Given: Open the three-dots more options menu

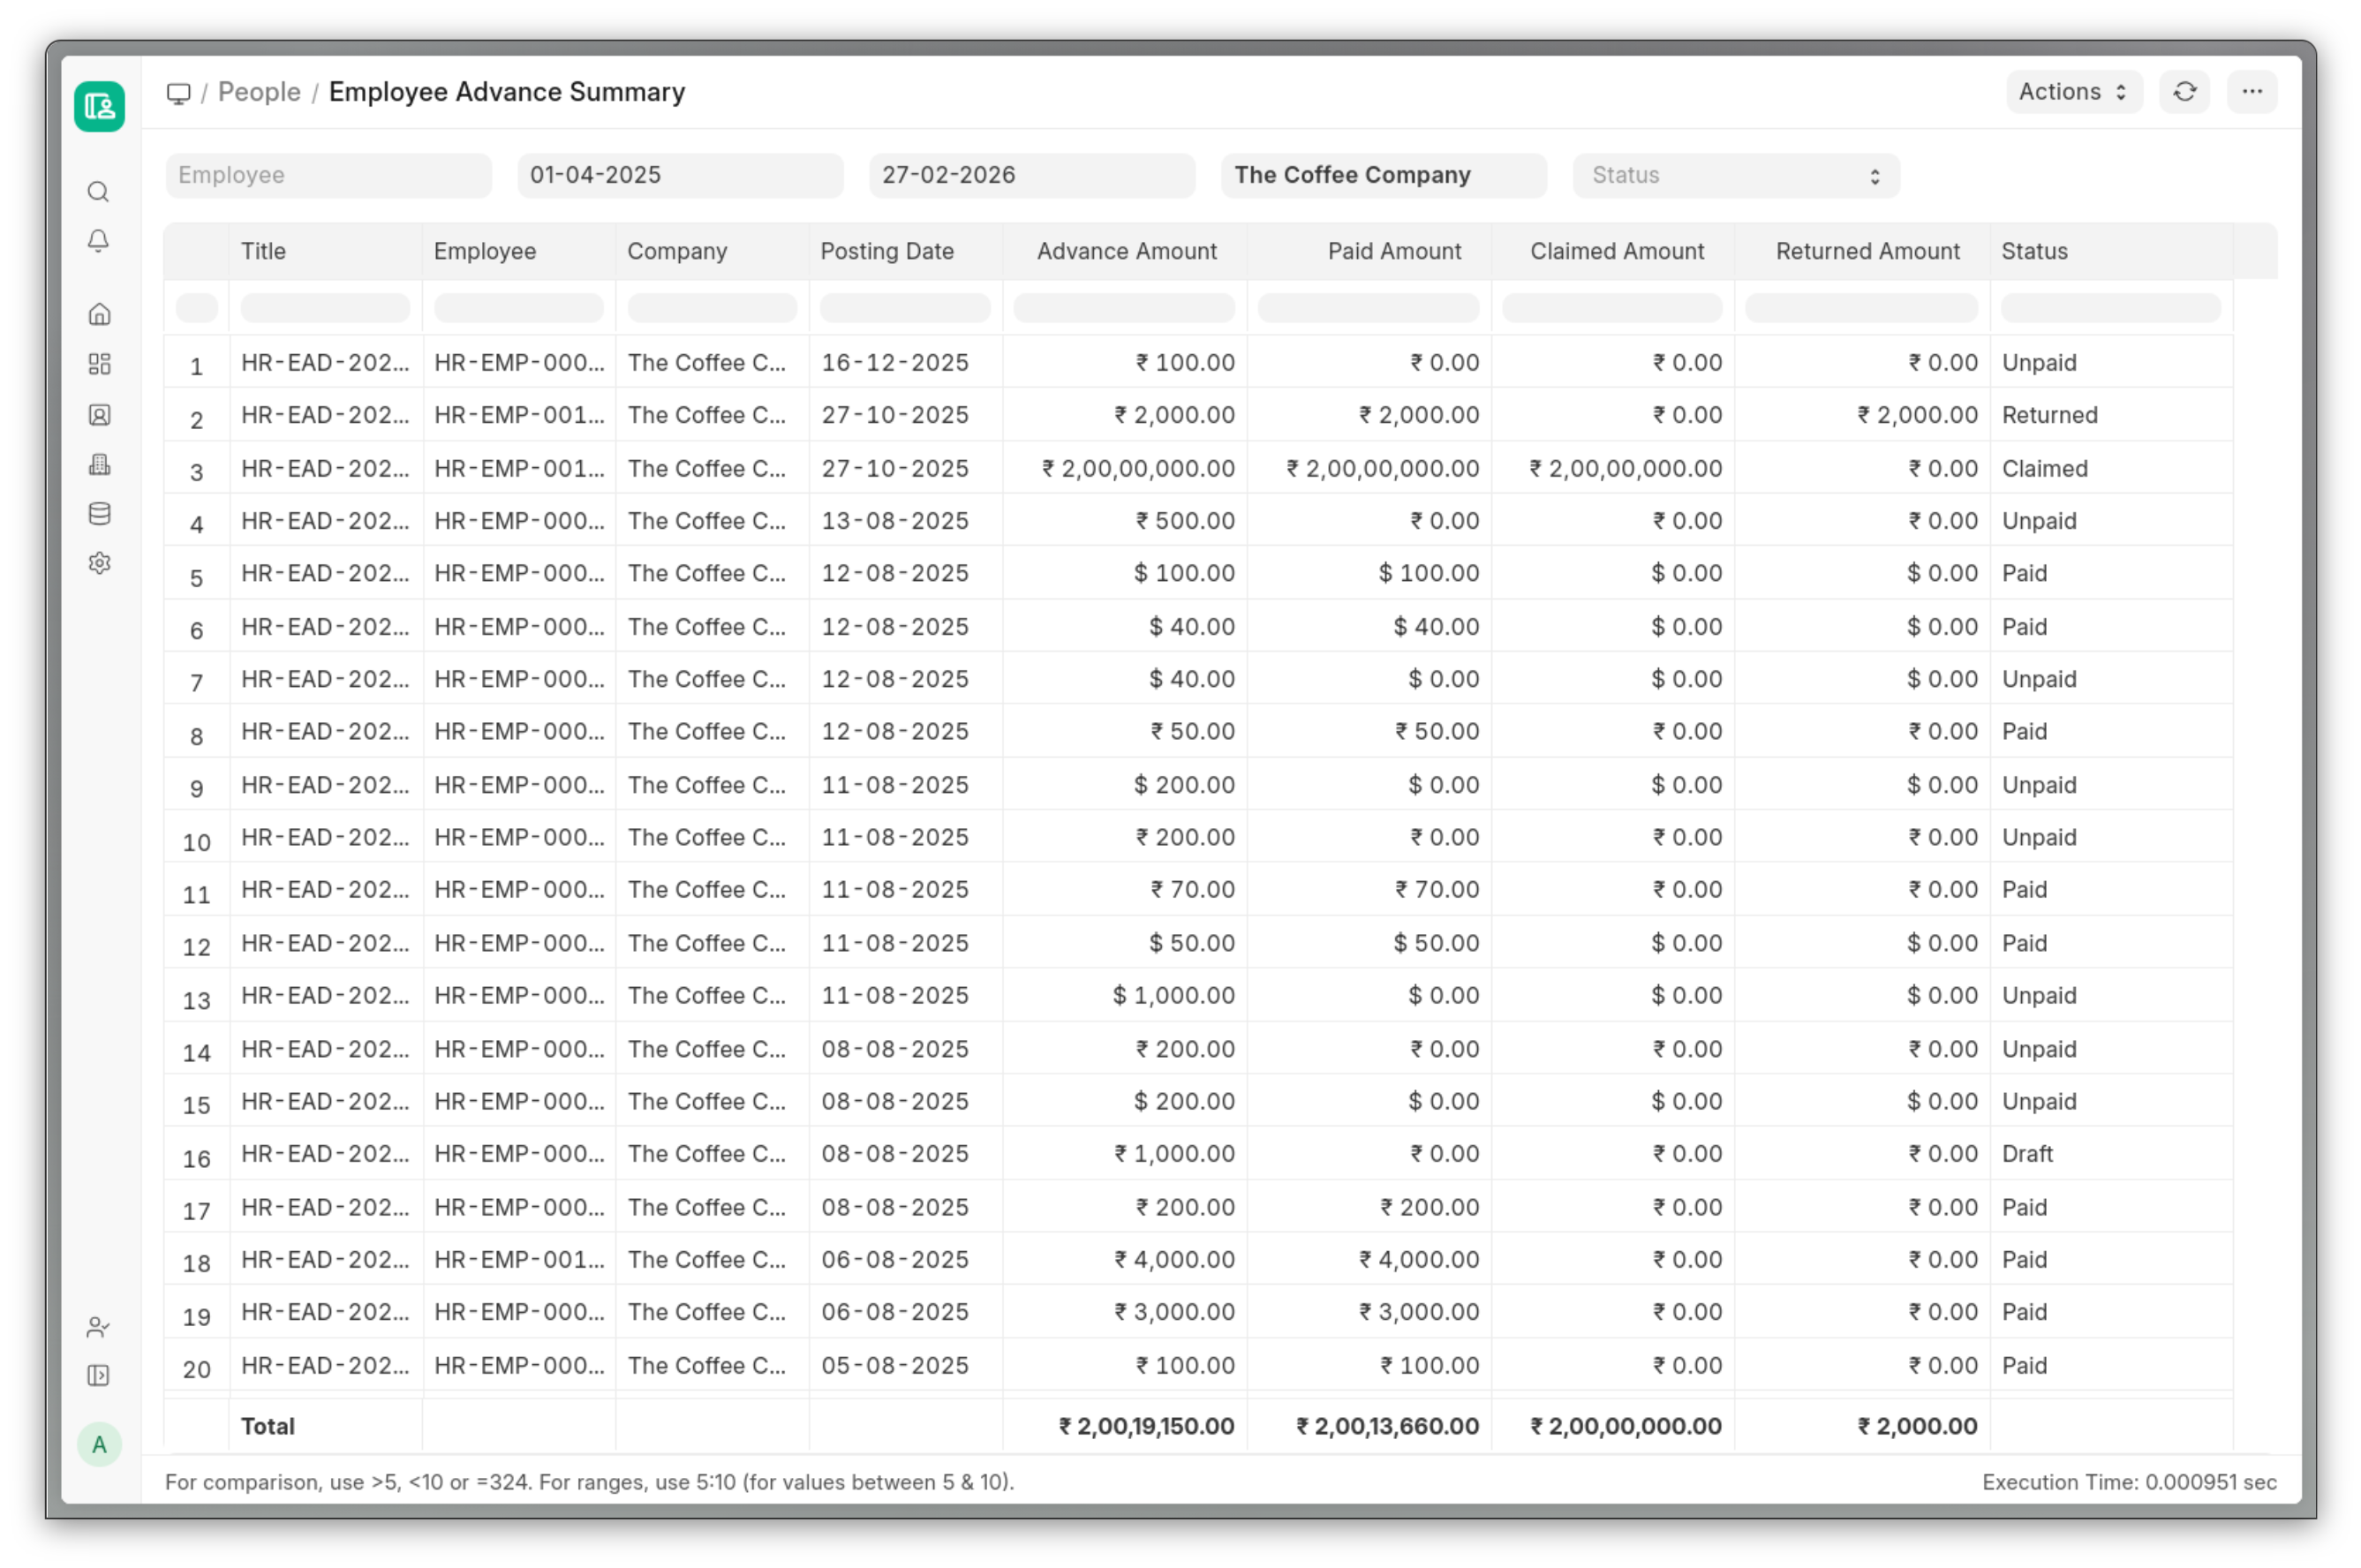Looking at the screenshot, I should tap(2251, 92).
